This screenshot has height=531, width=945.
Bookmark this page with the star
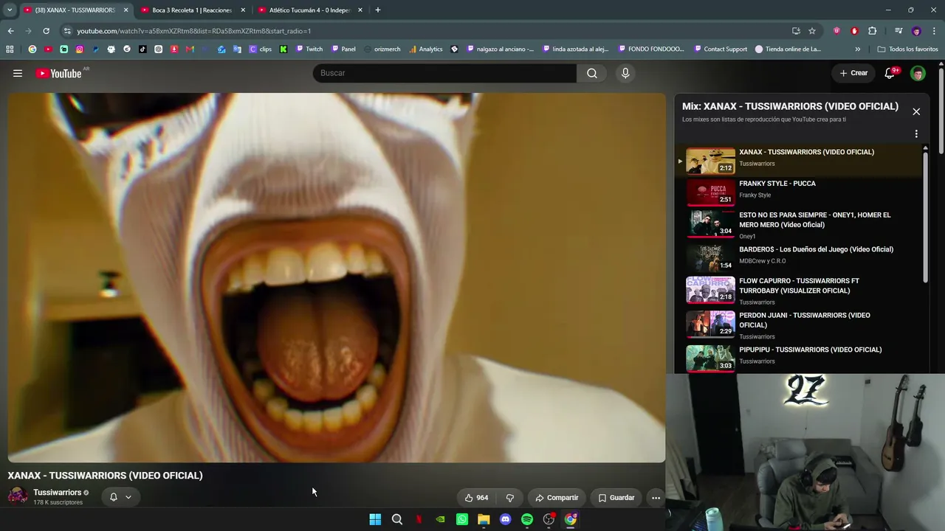[812, 31]
